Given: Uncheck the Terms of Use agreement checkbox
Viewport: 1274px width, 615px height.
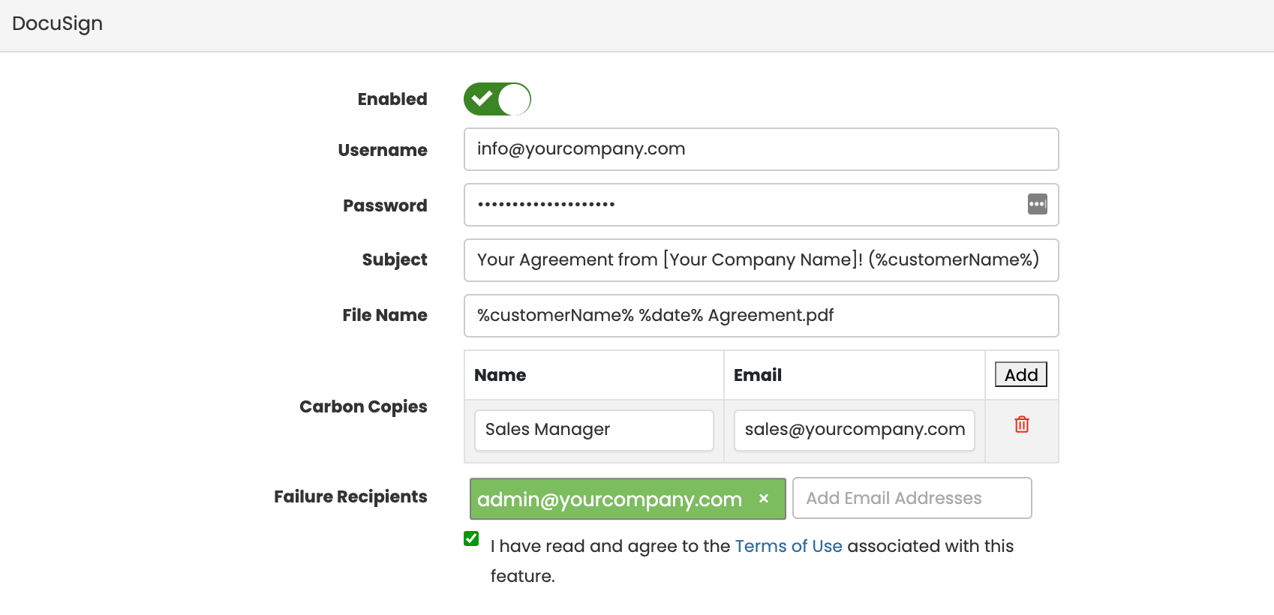Looking at the screenshot, I should 471,538.
